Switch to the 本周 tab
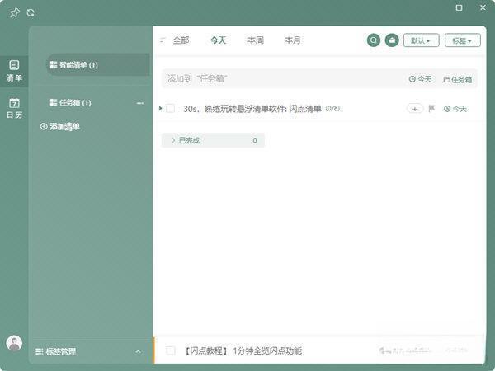 tap(256, 40)
